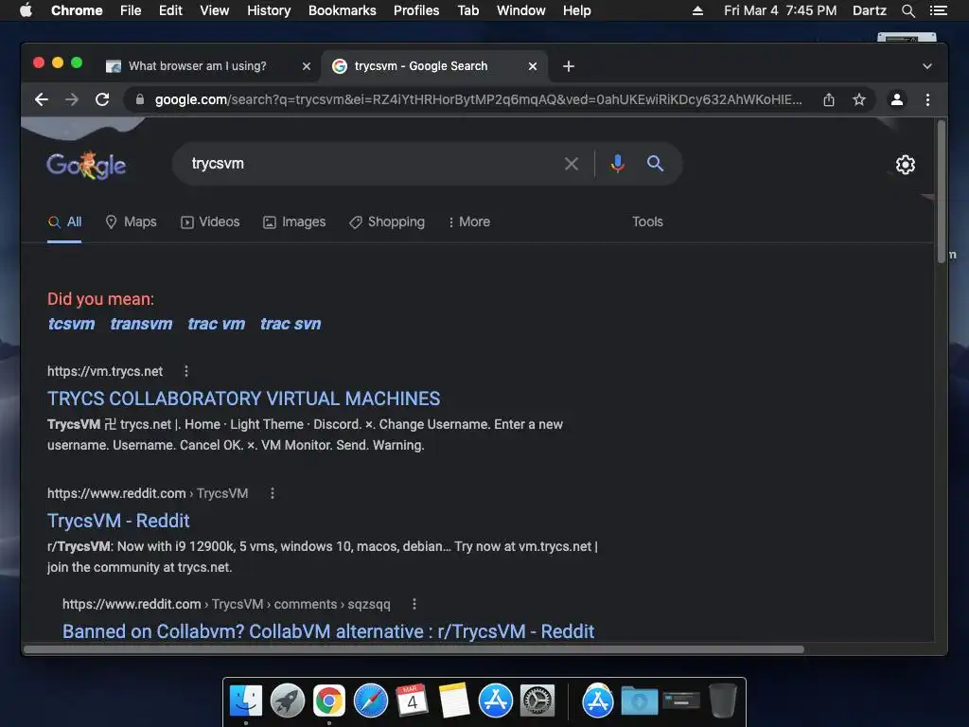Image resolution: width=969 pixels, height=727 pixels.
Task: Switch to Videos results
Action: 210,222
